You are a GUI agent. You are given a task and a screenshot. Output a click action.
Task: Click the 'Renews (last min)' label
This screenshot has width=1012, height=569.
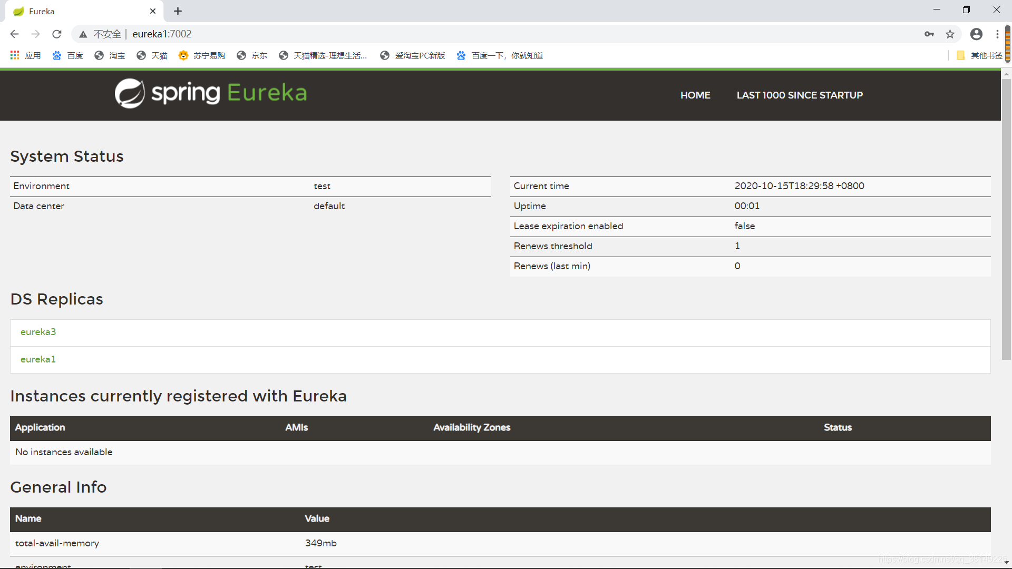pyautogui.click(x=552, y=266)
